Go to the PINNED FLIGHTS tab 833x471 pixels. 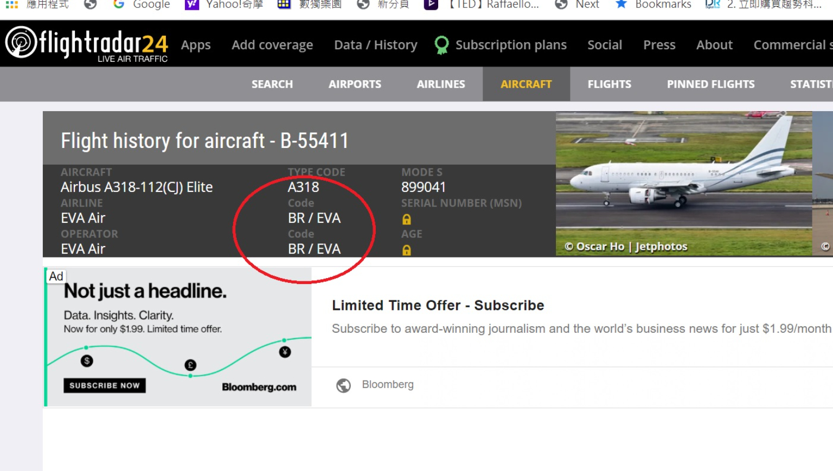710,84
